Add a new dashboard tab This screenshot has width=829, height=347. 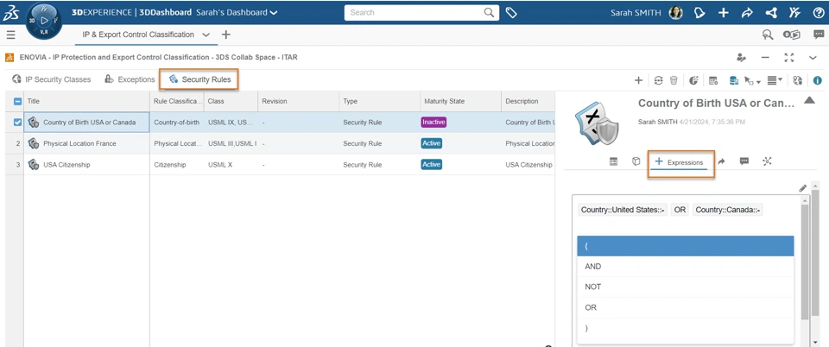225,35
